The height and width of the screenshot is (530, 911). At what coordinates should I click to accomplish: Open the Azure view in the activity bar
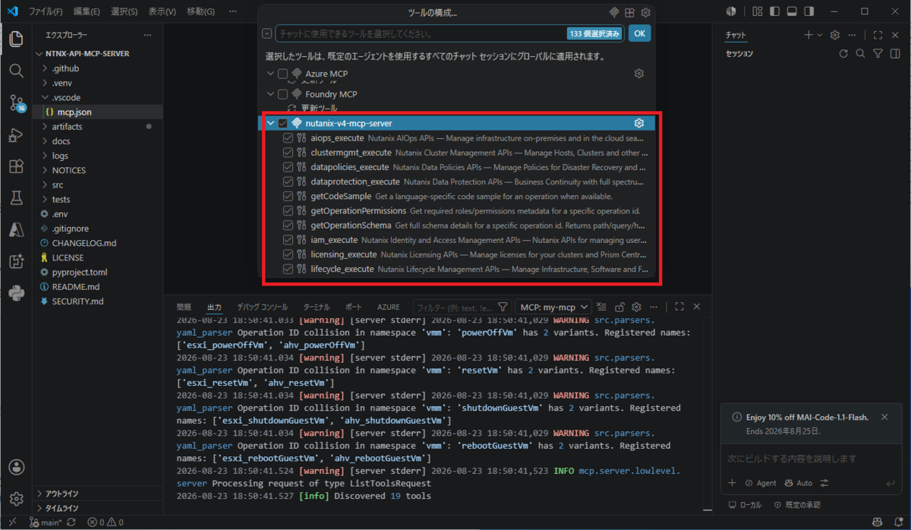[x=16, y=229]
